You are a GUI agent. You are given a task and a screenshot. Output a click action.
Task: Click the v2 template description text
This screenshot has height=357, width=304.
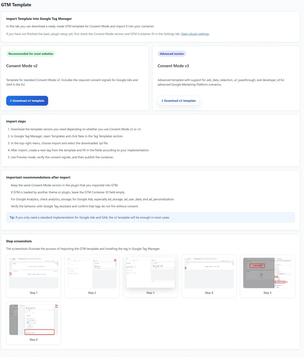[x=72, y=82]
